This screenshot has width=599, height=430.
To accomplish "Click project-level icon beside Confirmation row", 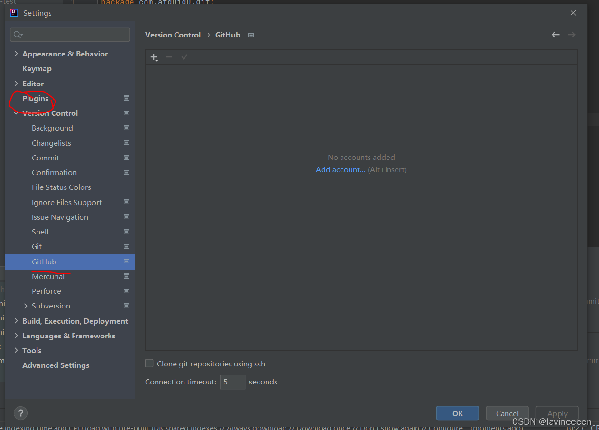I will pos(126,172).
